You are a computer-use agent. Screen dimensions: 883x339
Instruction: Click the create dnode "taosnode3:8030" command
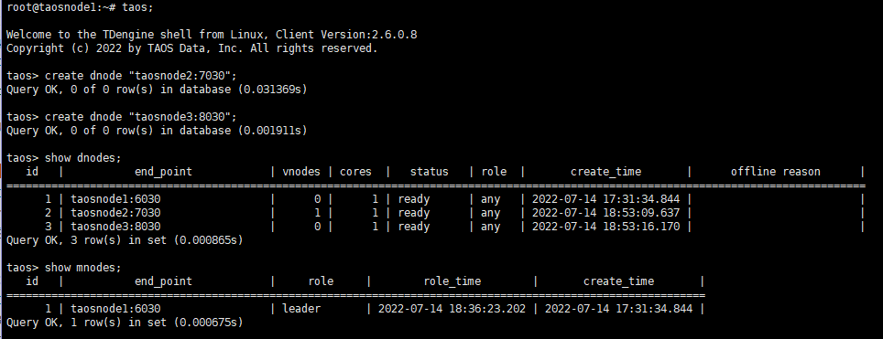point(141,117)
